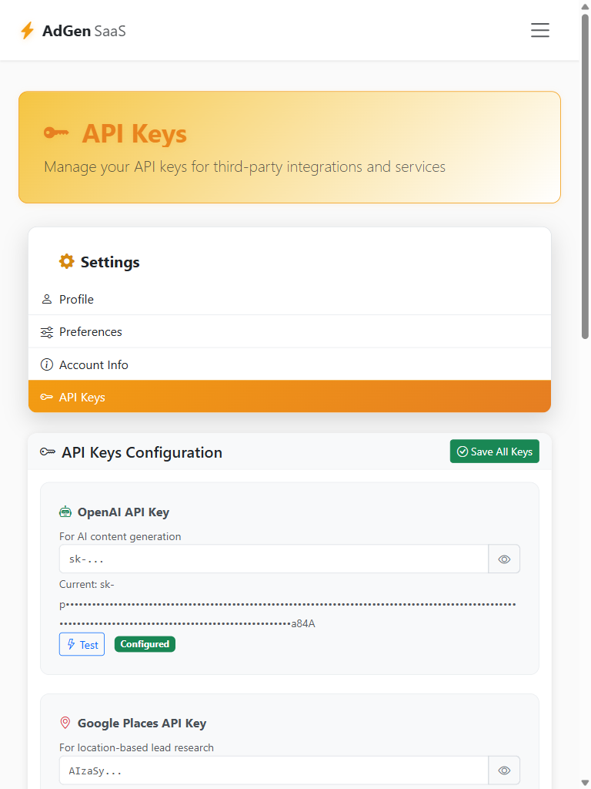The width and height of the screenshot is (591, 789).
Task: Show the OpenAI API key with eye icon
Action: tap(504, 559)
